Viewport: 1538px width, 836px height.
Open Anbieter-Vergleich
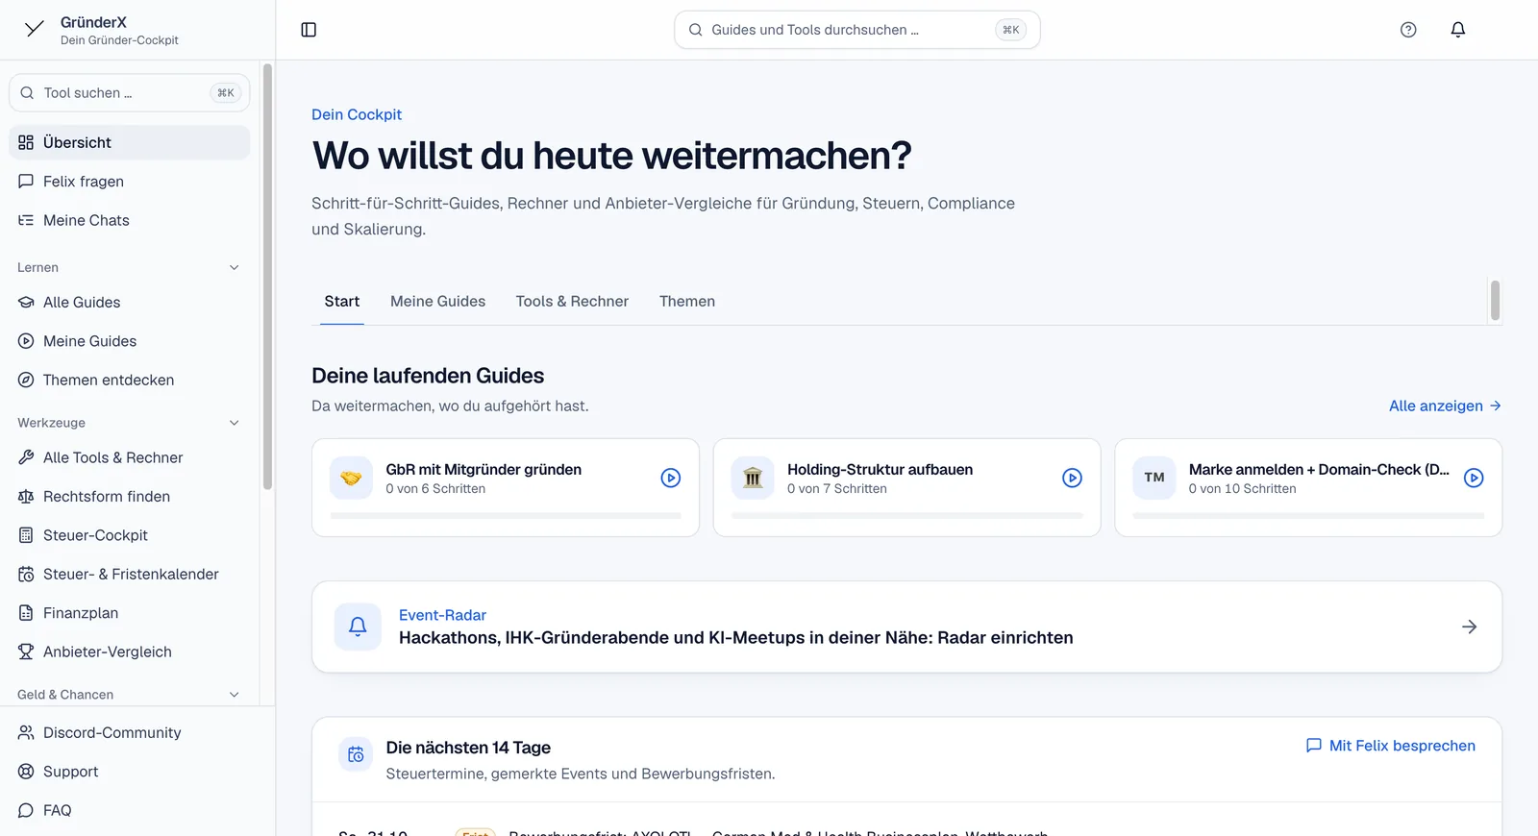(x=130, y=652)
